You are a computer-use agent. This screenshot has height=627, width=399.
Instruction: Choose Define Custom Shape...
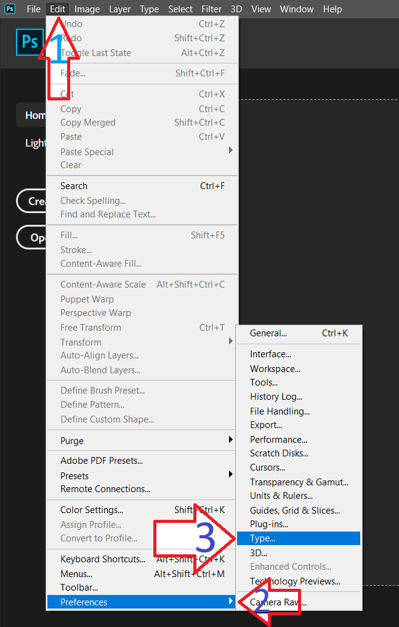pyautogui.click(x=142, y=419)
